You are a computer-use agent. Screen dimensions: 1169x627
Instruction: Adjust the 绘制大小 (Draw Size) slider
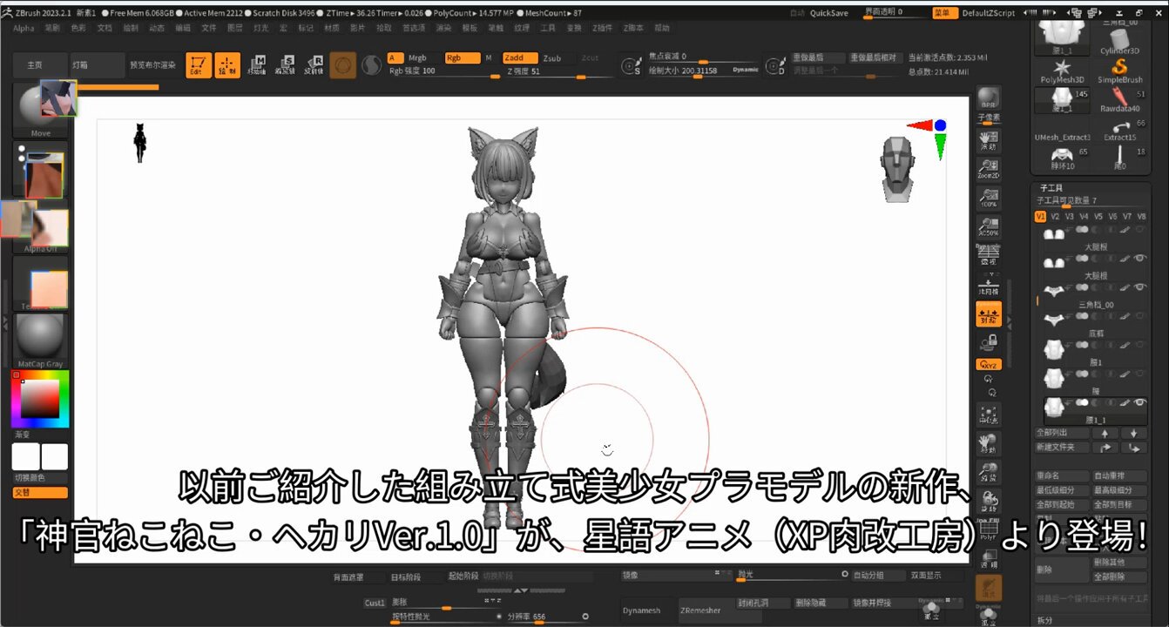704,71
